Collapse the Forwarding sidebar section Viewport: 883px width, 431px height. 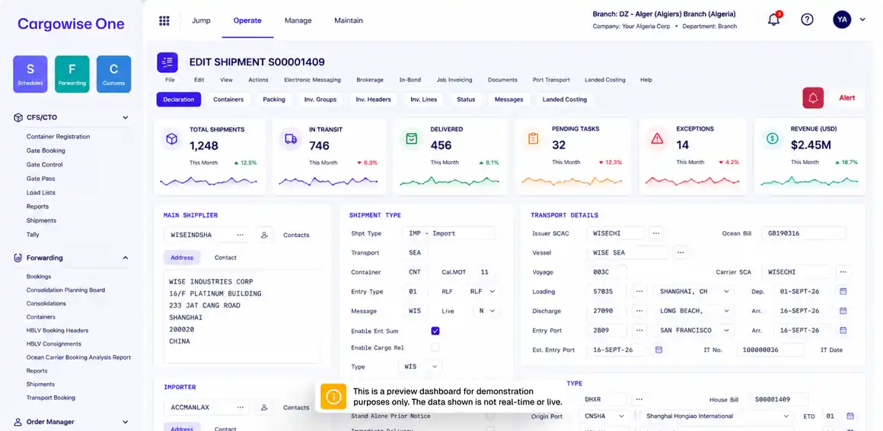click(x=125, y=258)
